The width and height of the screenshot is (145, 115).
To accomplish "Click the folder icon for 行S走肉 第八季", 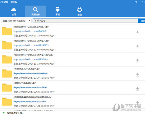I will (7, 31).
